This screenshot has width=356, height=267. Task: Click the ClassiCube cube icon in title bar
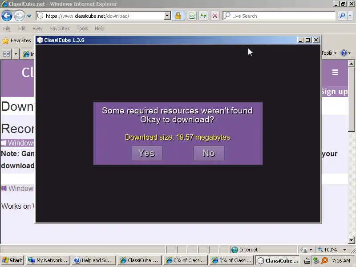click(x=40, y=40)
